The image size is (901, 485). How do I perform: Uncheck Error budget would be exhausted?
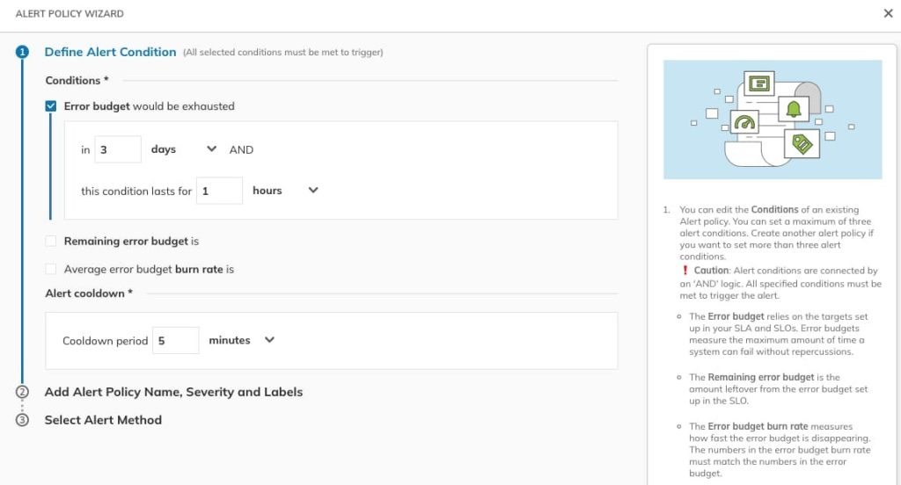pos(51,106)
